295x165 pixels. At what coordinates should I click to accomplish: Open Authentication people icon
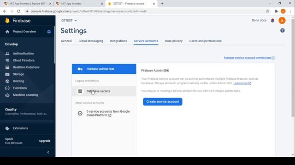7,54
